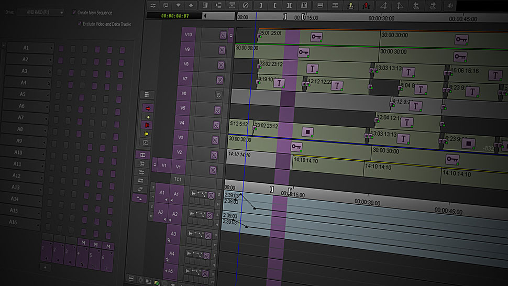
Task: Select the V10 track selector
Action: click(190, 35)
